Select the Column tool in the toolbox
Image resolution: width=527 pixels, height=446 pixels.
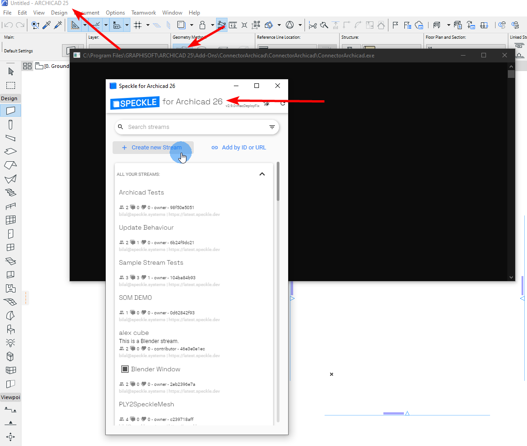point(10,124)
